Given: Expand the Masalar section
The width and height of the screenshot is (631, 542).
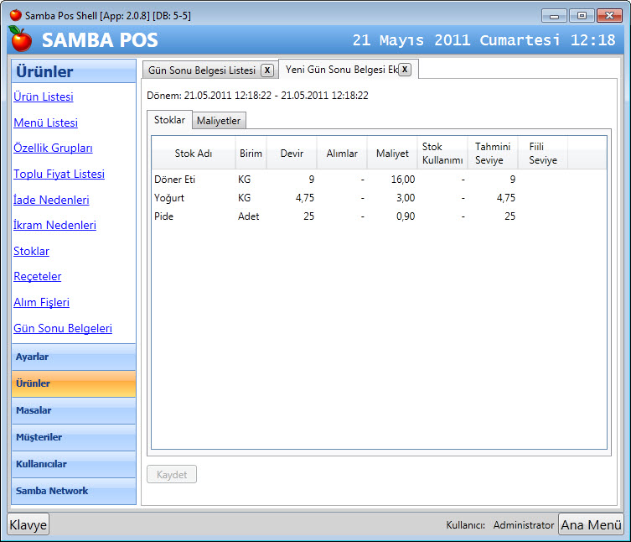Looking at the screenshot, I should [x=74, y=410].
